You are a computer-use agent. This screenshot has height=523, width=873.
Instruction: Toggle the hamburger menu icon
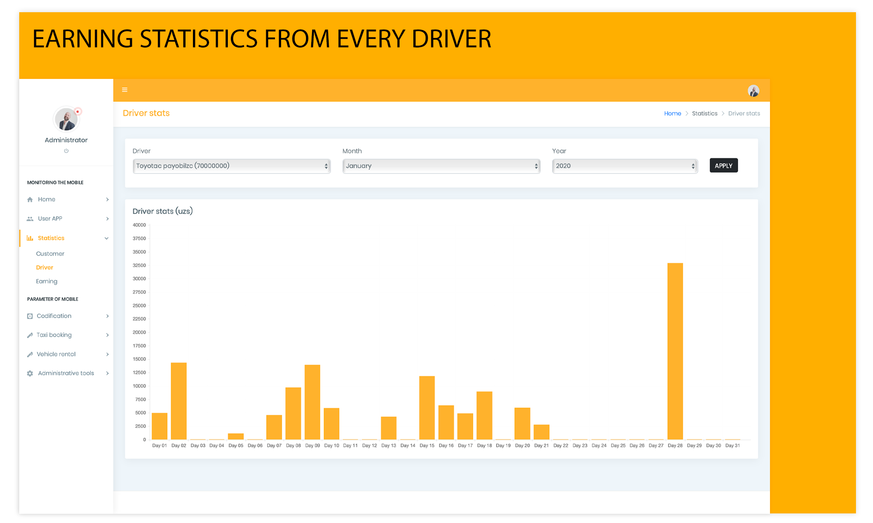125,90
